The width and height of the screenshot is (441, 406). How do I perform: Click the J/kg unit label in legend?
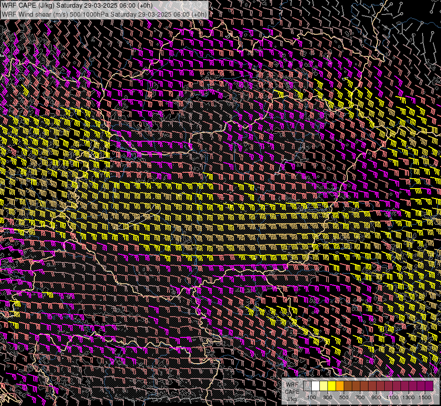(291, 399)
